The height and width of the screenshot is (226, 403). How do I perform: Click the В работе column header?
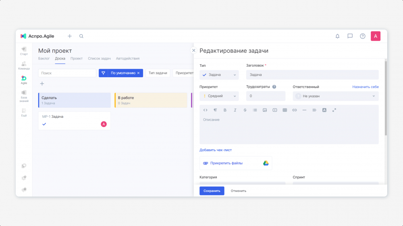(x=151, y=100)
